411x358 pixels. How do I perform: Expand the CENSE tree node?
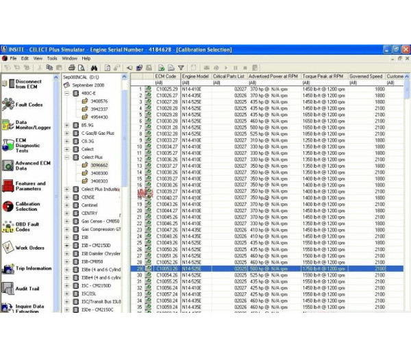[x=67, y=196]
